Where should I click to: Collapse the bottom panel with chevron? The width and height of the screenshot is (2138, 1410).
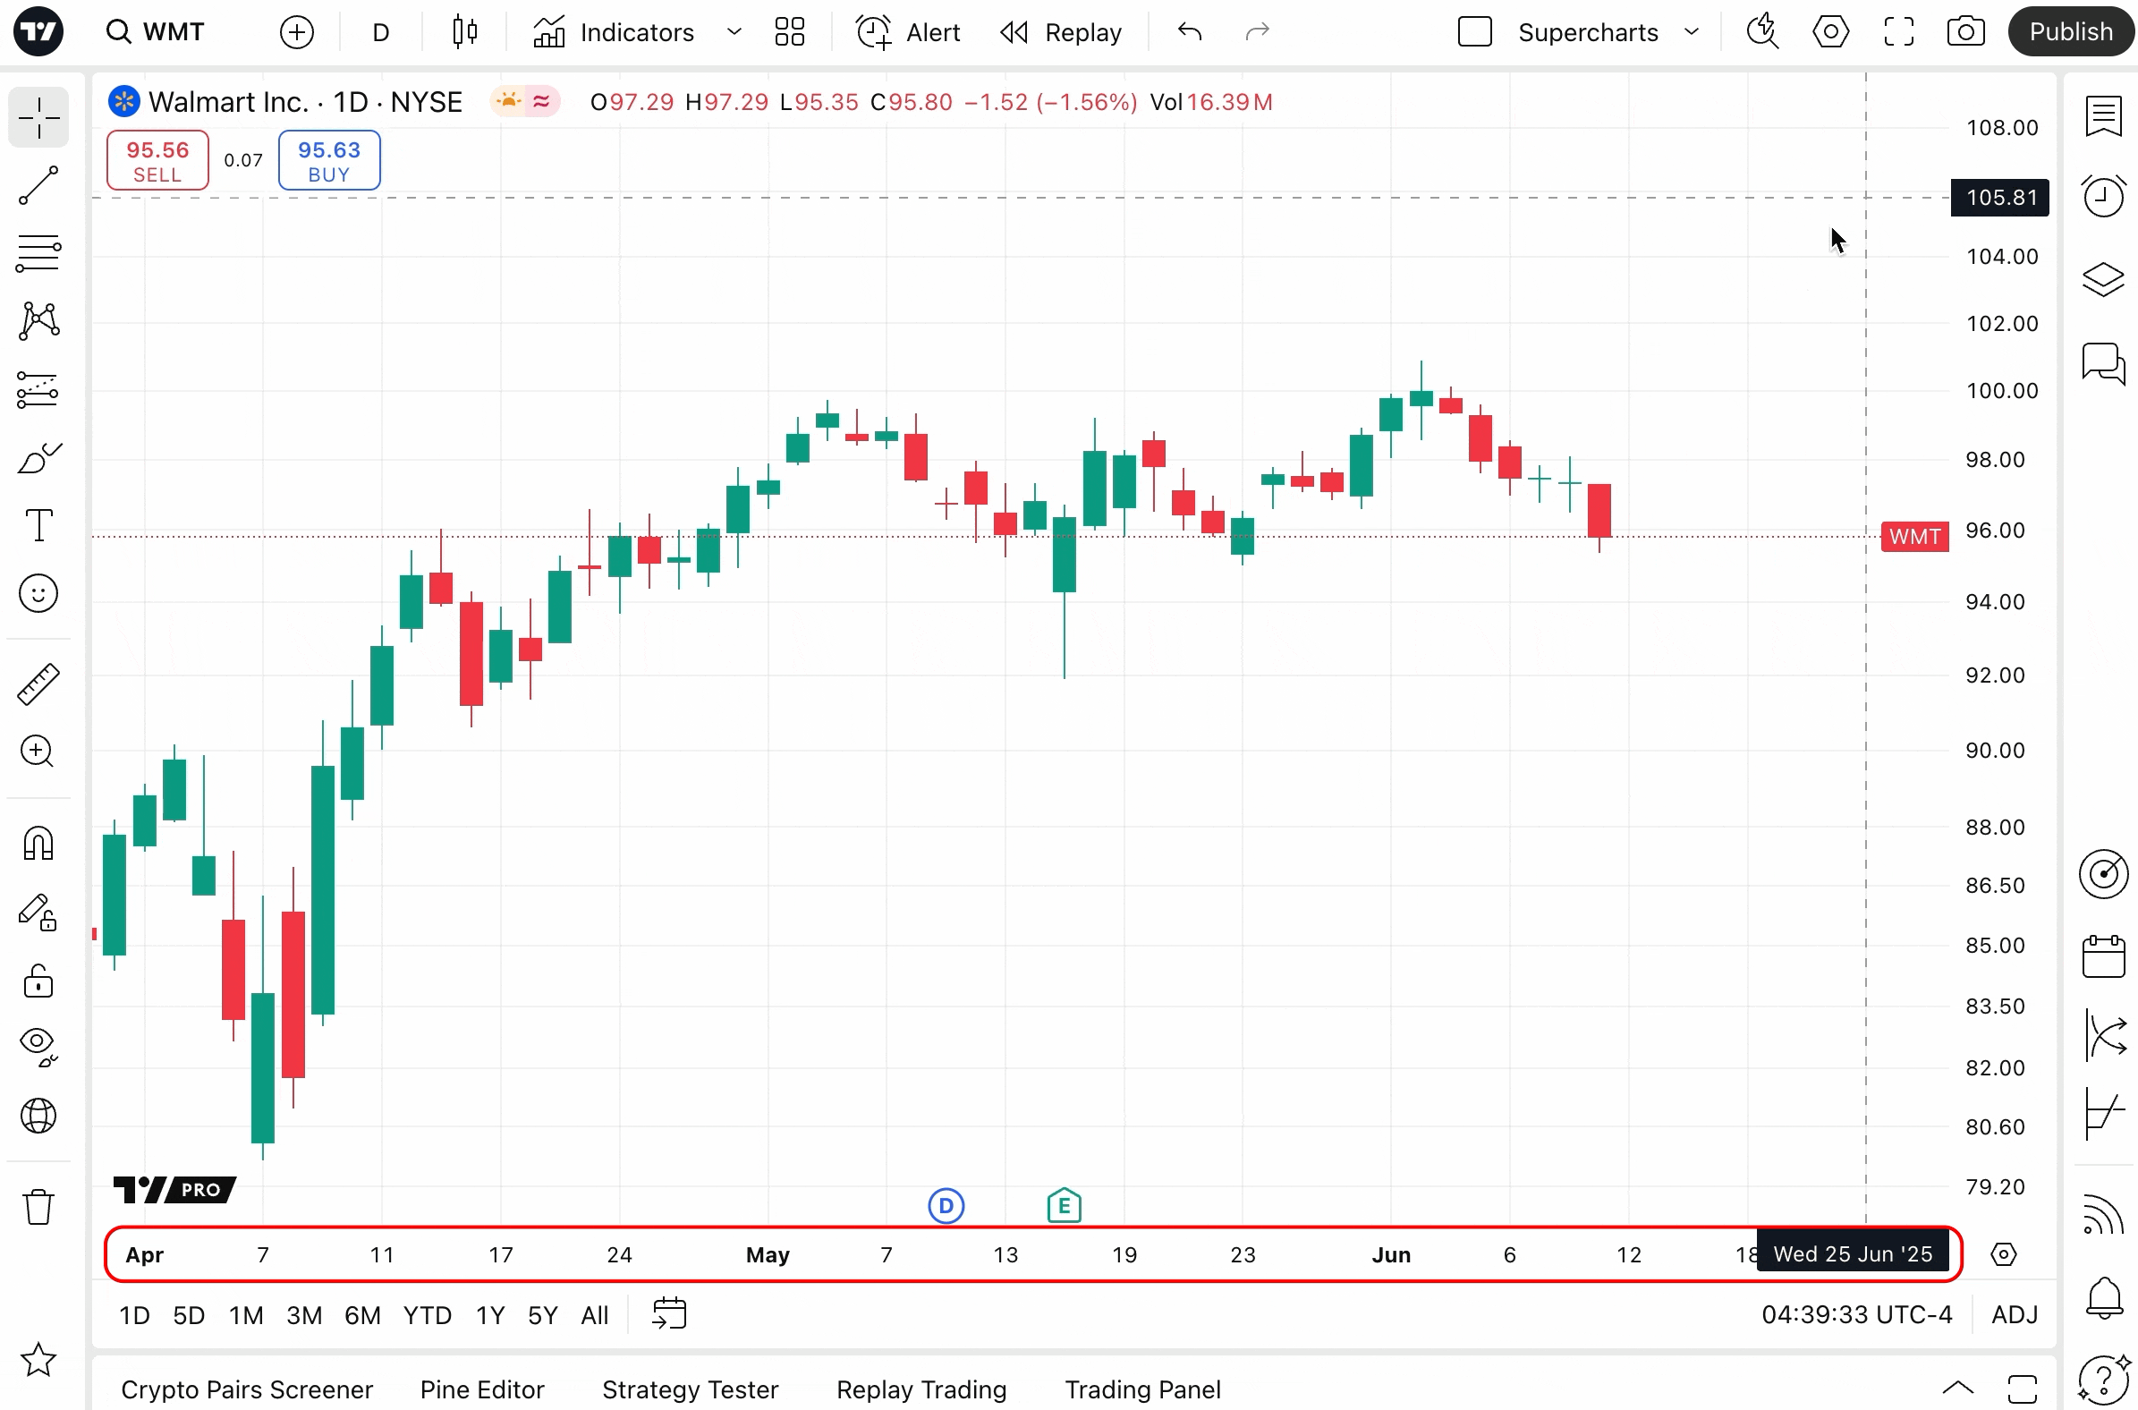pos(1957,1389)
